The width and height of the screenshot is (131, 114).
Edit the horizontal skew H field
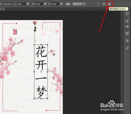[x=39, y=4]
